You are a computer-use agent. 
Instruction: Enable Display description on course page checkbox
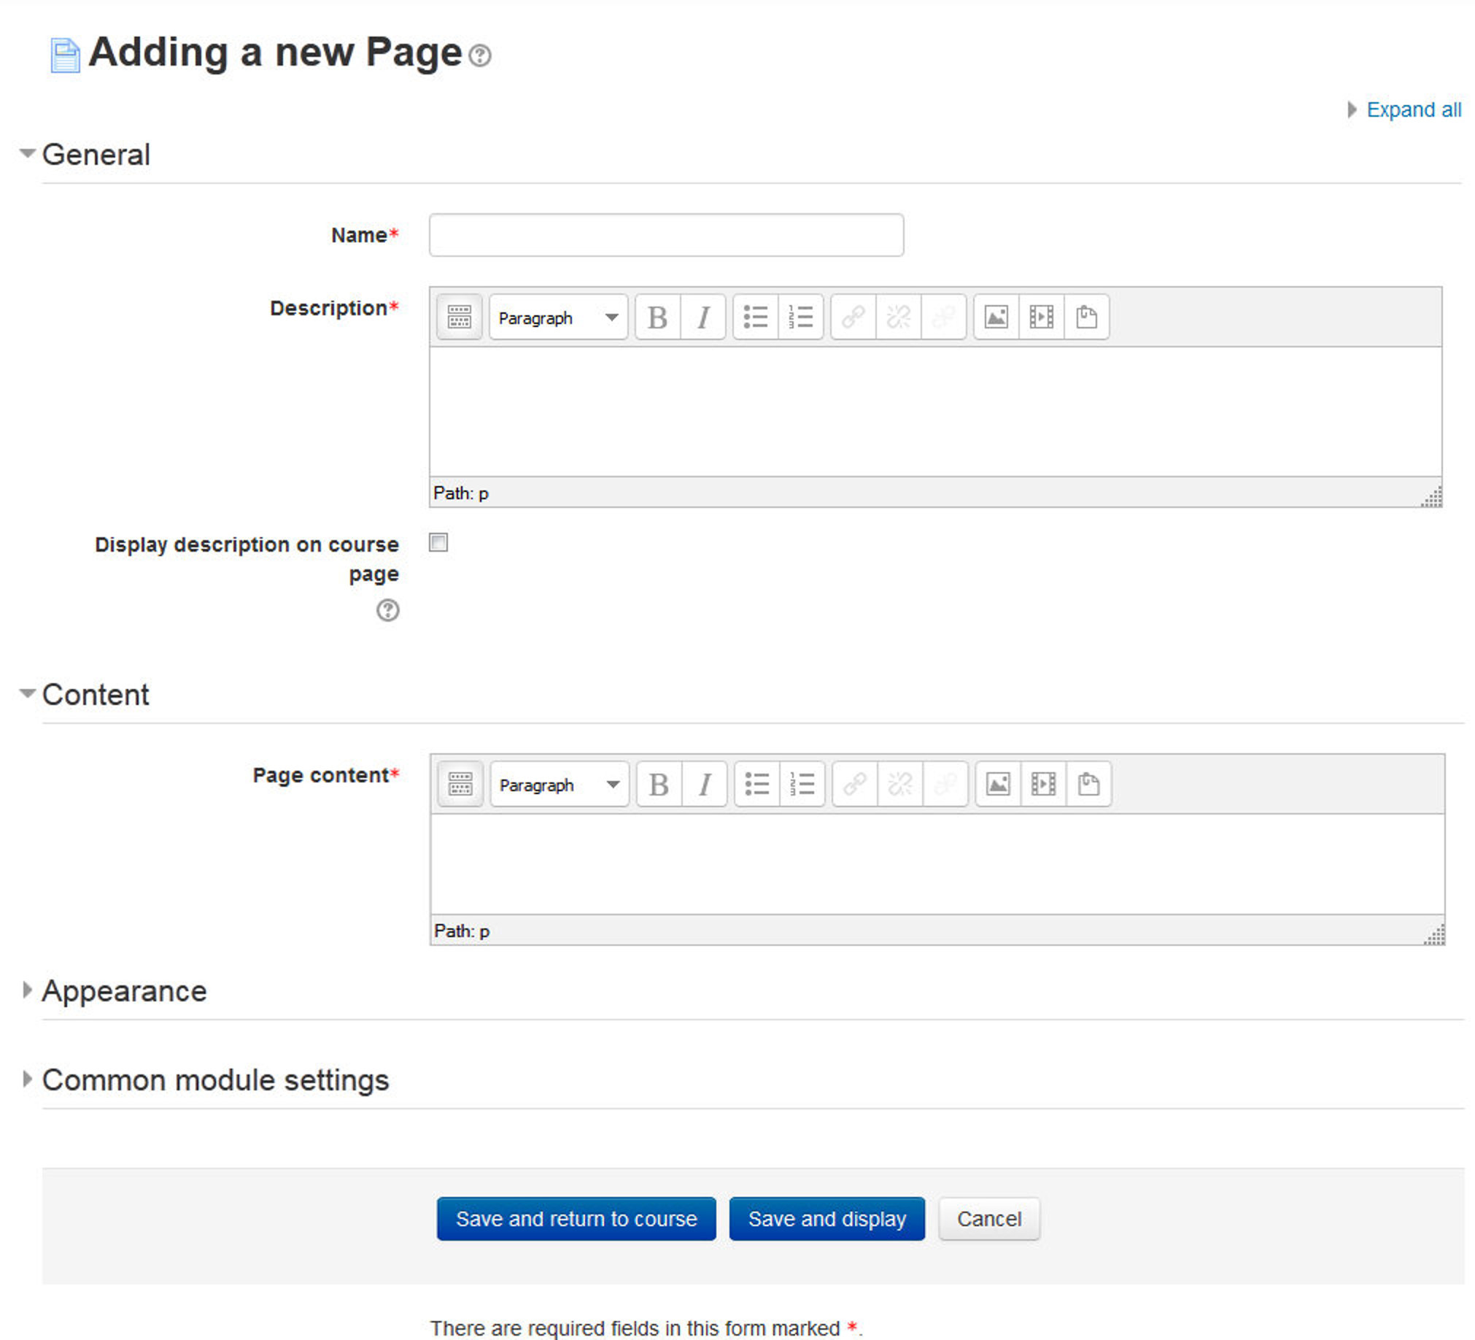click(438, 542)
